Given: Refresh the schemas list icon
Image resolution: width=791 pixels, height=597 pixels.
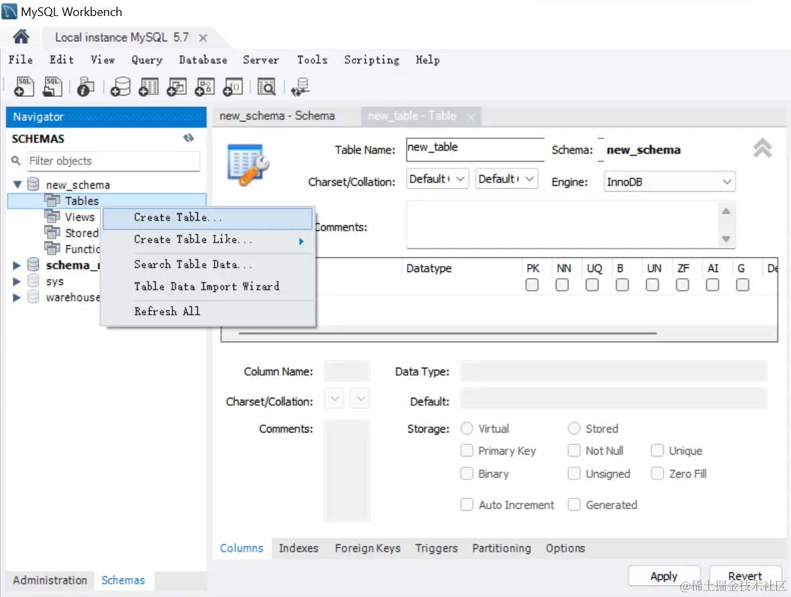Looking at the screenshot, I should (189, 138).
